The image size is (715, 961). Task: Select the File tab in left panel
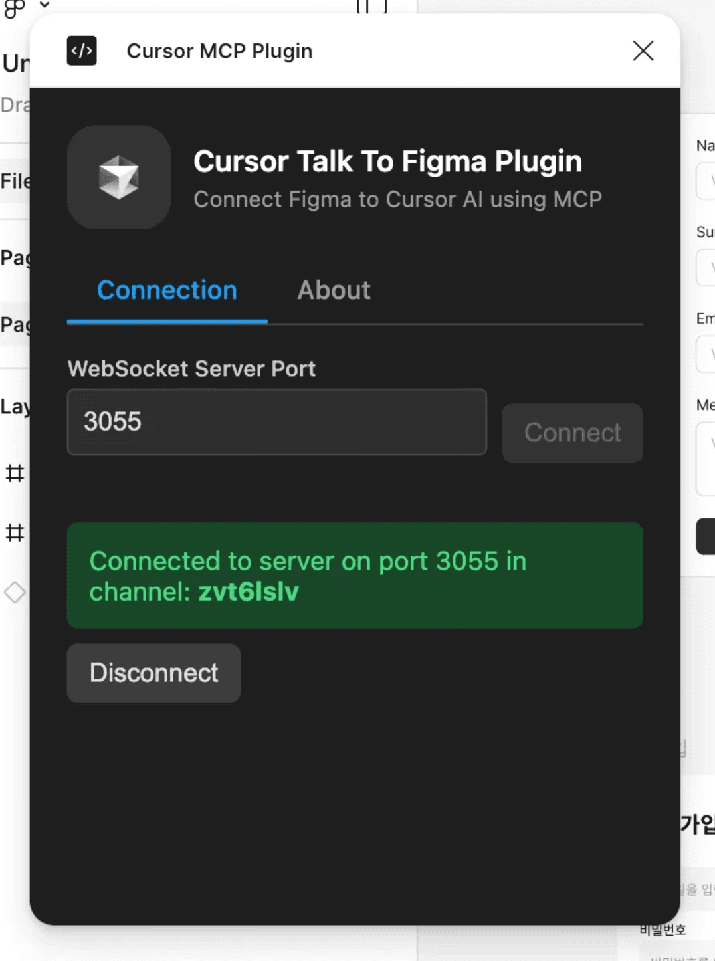(x=15, y=181)
